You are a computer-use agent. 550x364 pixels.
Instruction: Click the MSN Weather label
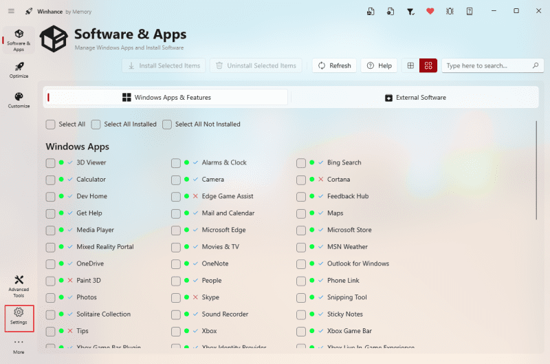click(x=347, y=247)
